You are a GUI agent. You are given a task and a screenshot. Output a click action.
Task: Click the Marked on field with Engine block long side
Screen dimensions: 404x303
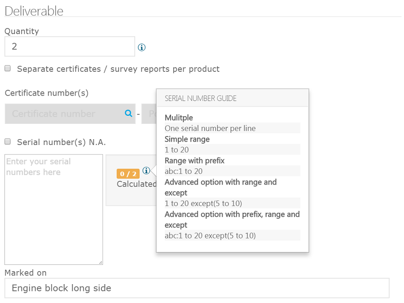pos(196,288)
